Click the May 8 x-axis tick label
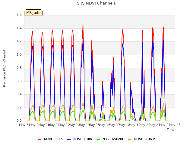The height and width of the screenshot is (145, 193). coord(24,125)
